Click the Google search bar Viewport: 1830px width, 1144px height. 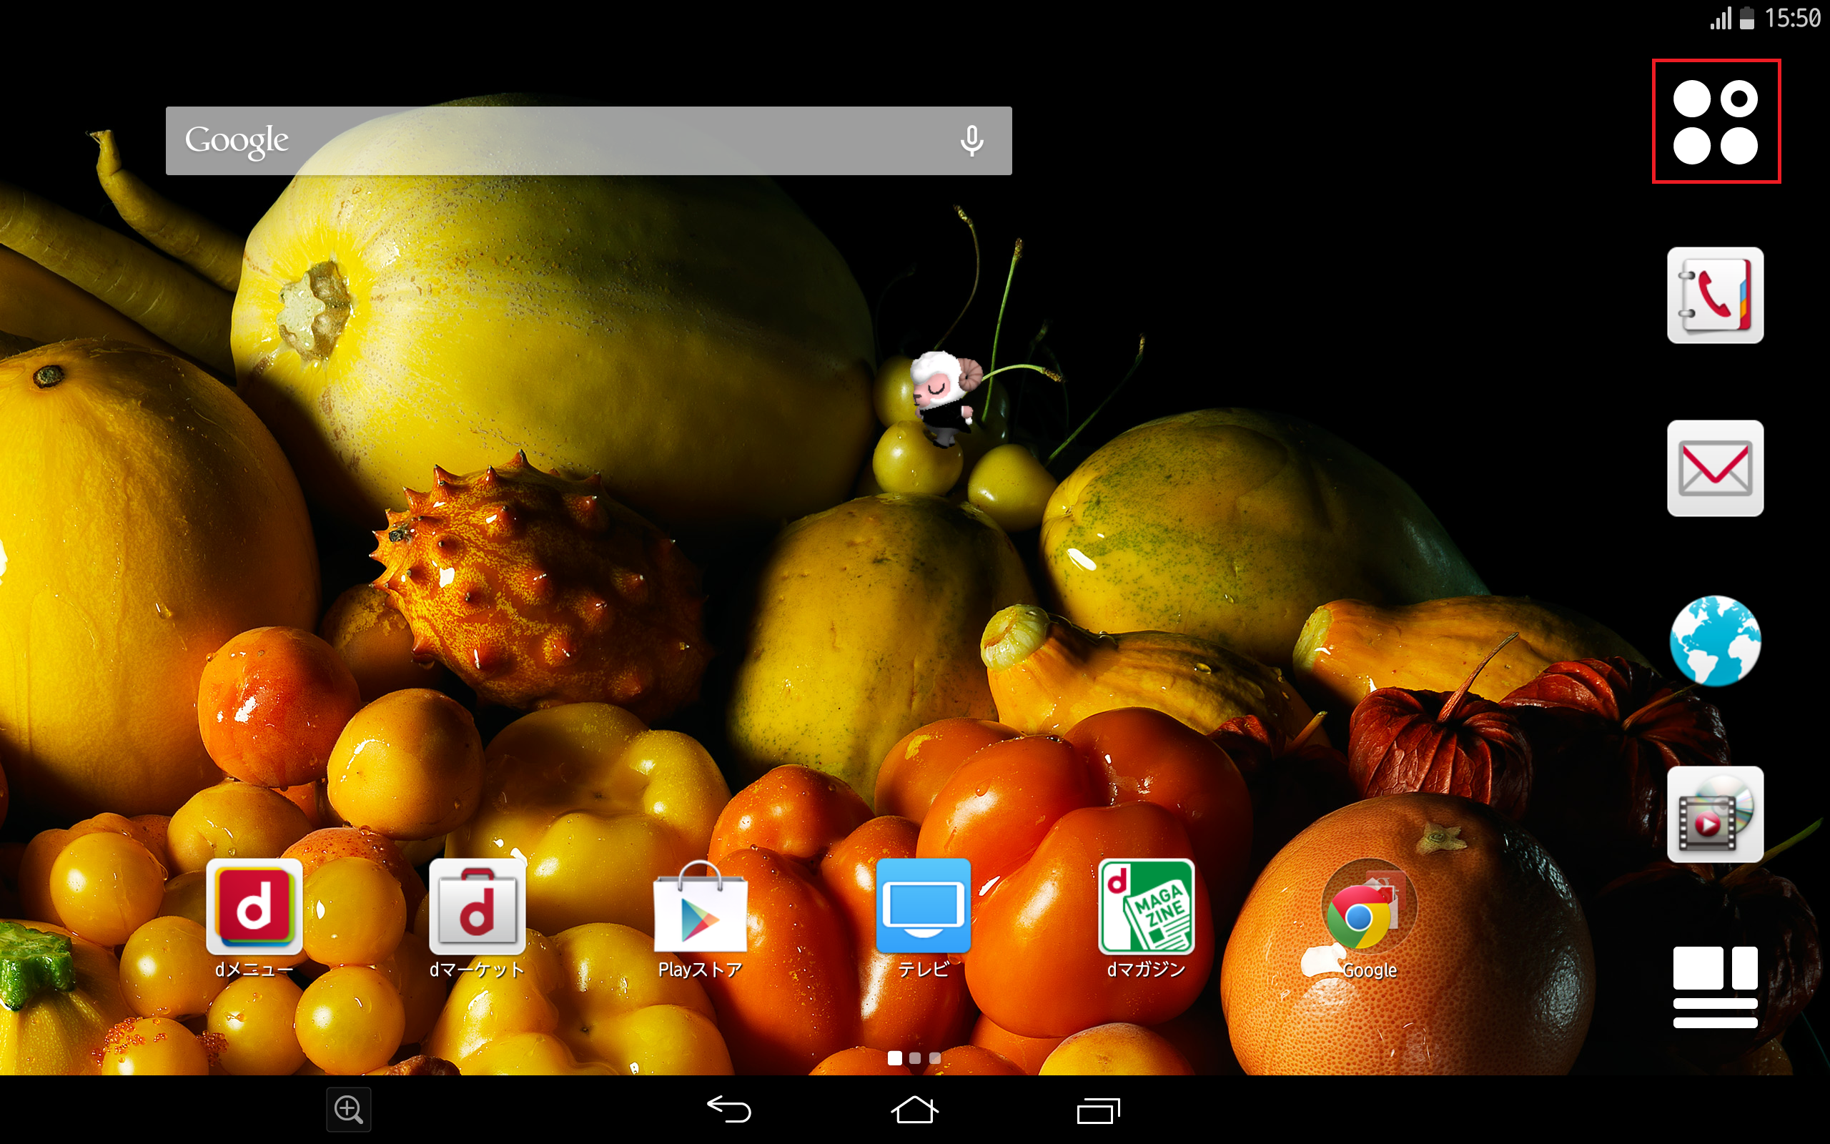[560, 141]
